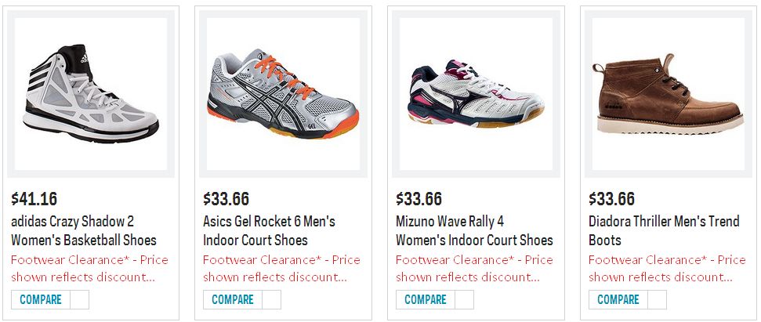Open the Asics Gel Rocket 6 Men's Indoor Court Shoes link
The width and height of the screenshot is (761, 322).
coord(269,231)
